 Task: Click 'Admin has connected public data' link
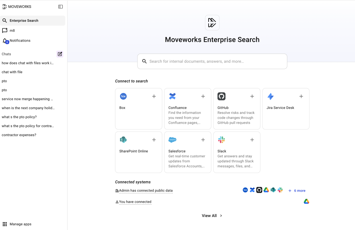pyautogui.click(x=146, y=191)
